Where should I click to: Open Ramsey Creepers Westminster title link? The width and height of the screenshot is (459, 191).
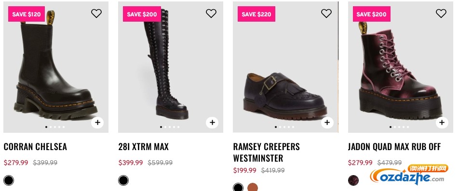(266, 152)
